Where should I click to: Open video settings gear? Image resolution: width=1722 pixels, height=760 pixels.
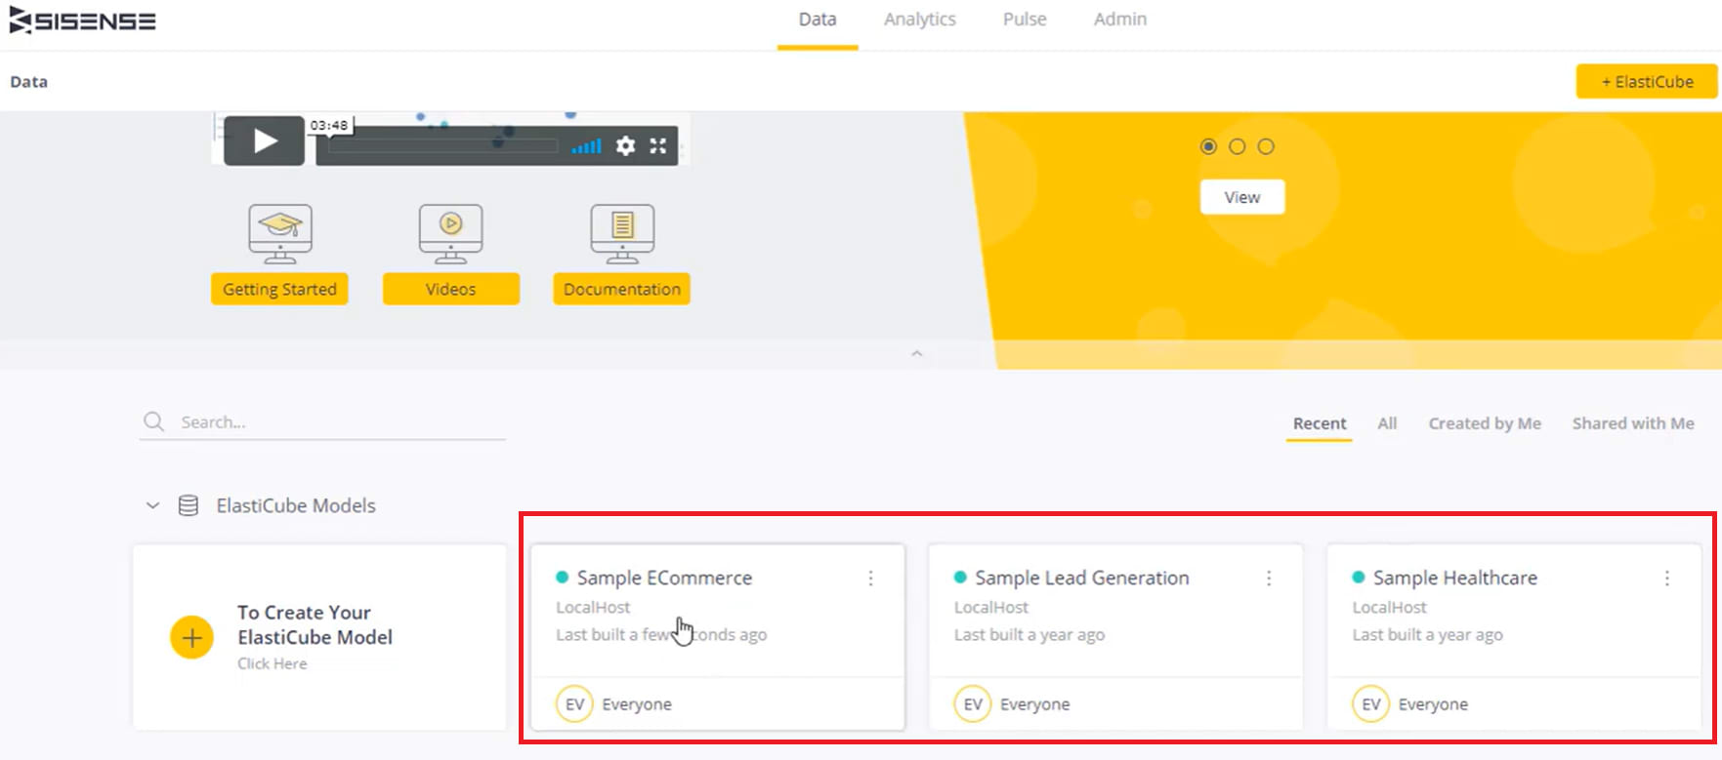625,146
